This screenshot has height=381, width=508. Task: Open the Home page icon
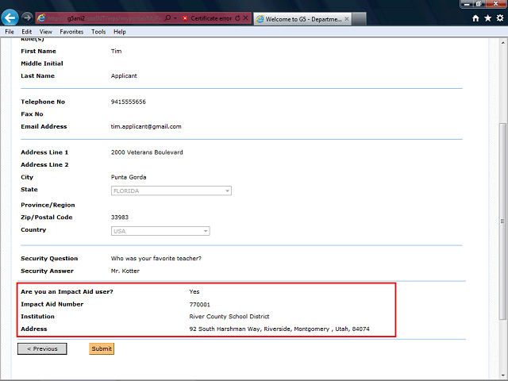pyautogui.click(x=475, y=17)
